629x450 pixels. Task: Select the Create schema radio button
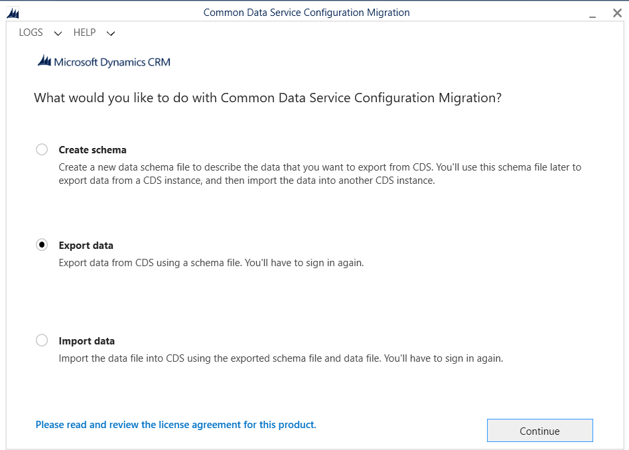click(x=42, y=150)
